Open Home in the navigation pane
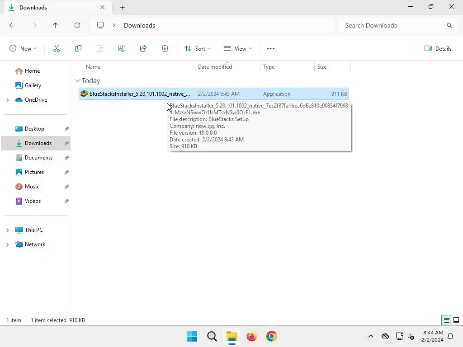Image resolution: width=463 pixels, height=347 pixels. click(x=32, y=71)
